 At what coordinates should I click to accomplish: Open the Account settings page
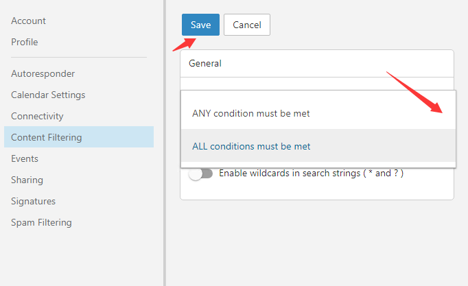(x=29, y=21)
